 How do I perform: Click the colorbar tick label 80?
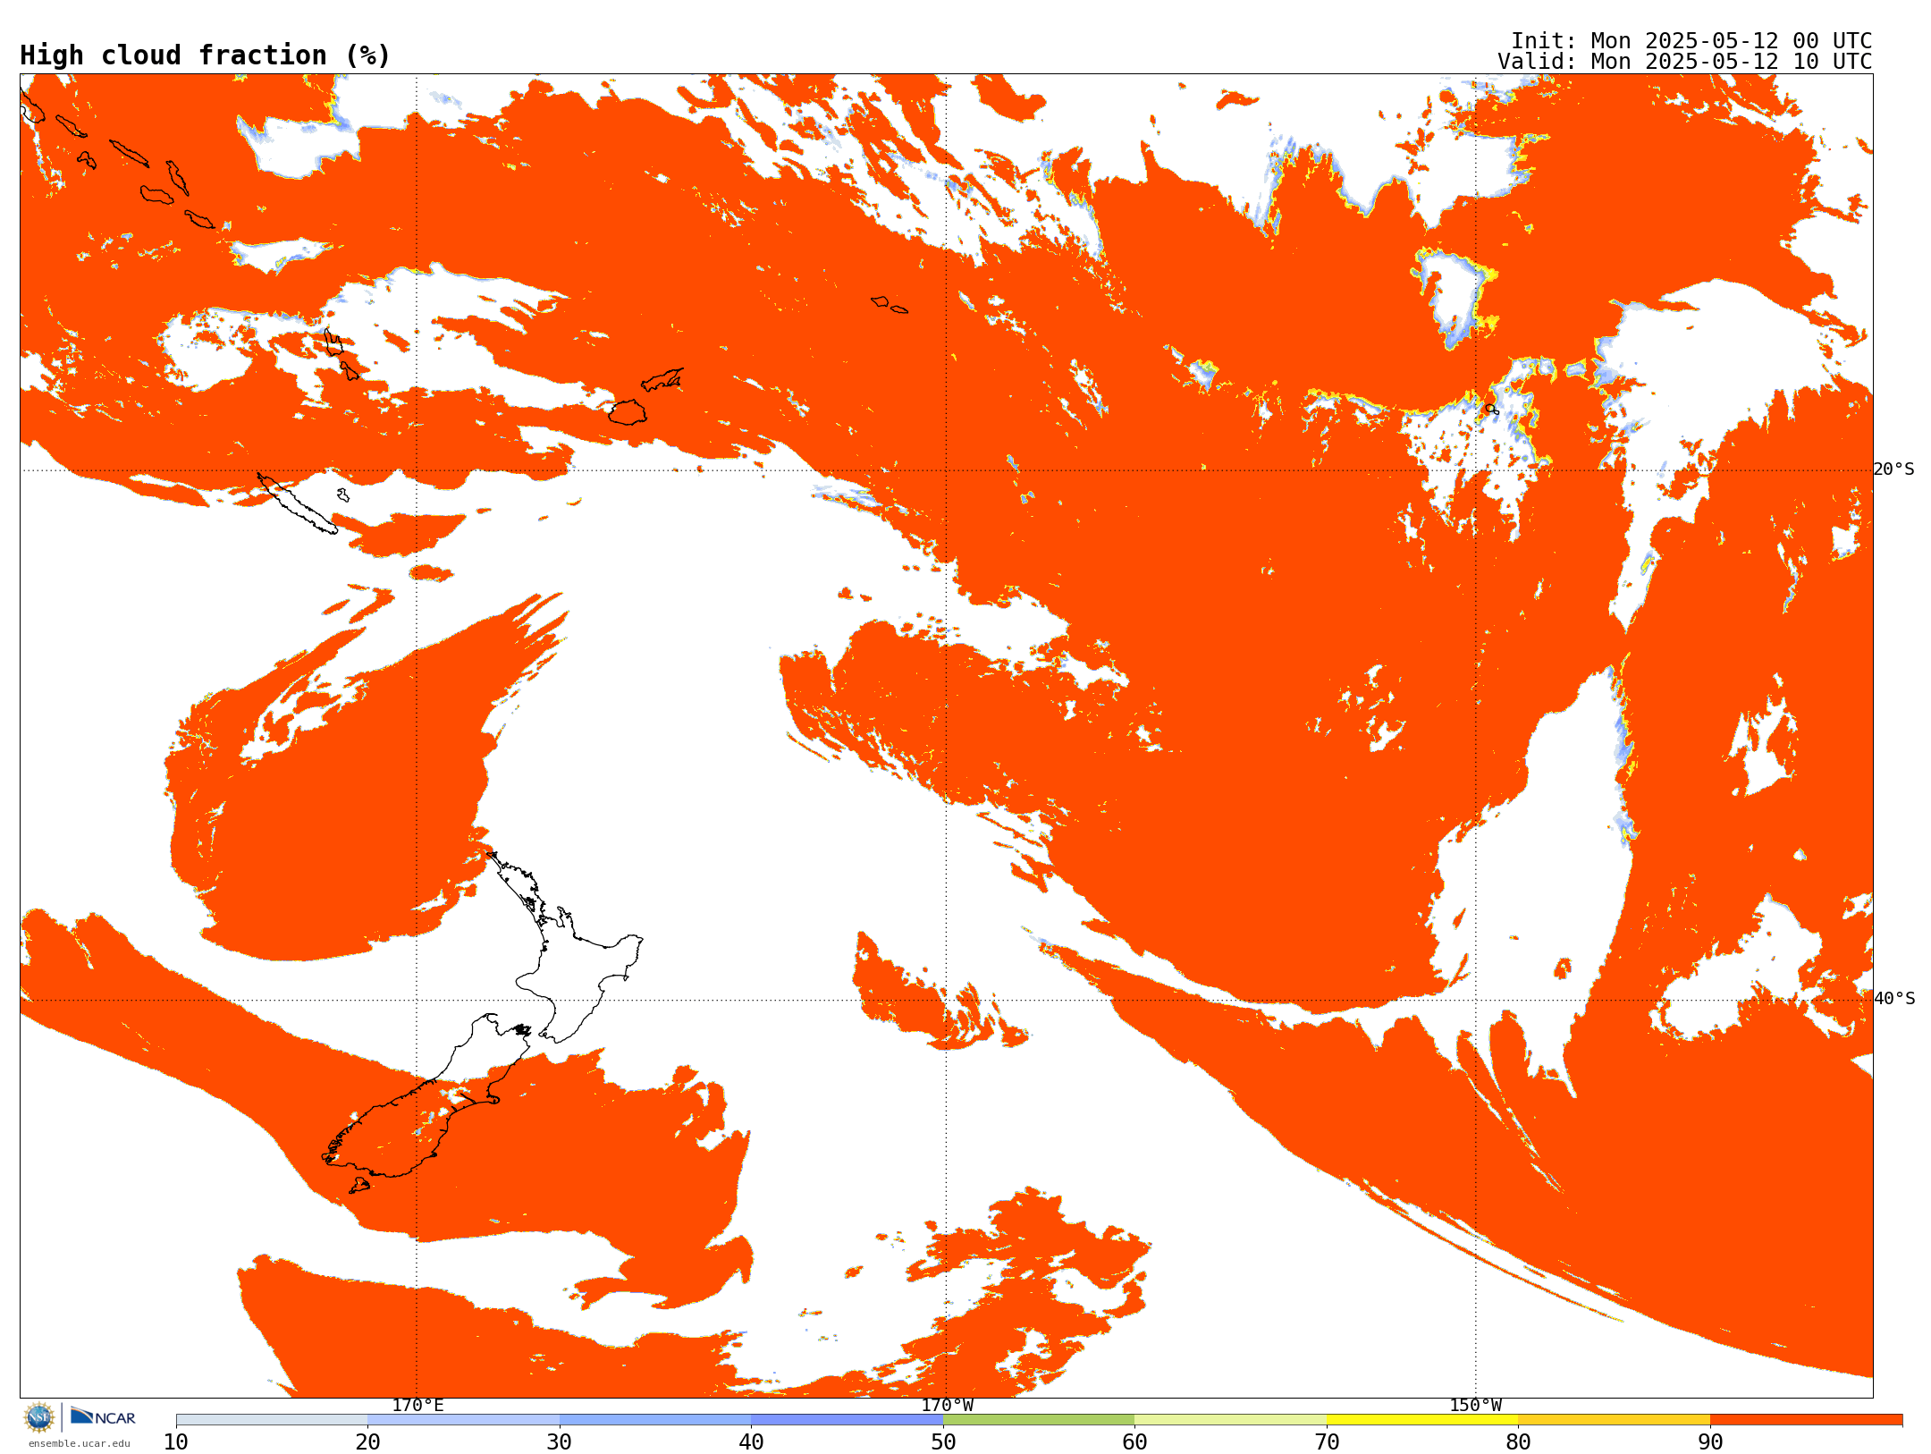point(1519,1442)
